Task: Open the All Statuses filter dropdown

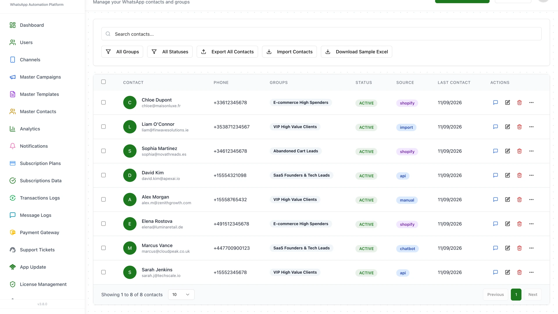Action: click(x=170, y=52)
